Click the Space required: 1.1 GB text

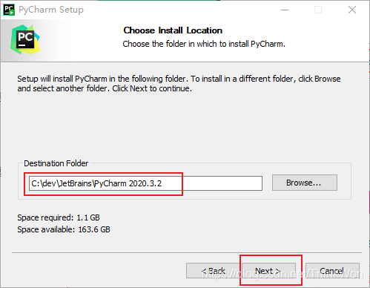pos(59,217)
